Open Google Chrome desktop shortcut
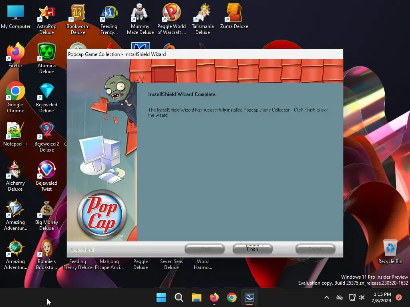The height and width of the screenshot is (307, 410). (16, 98)
